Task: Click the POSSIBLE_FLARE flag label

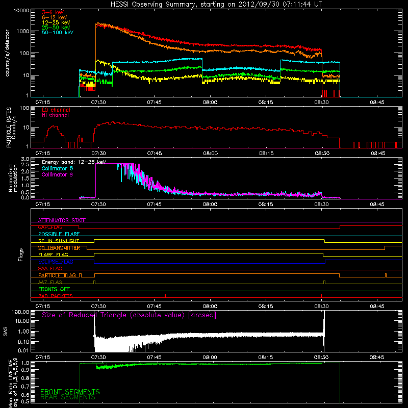Action: pyautogui.click(x=59, y=234)
